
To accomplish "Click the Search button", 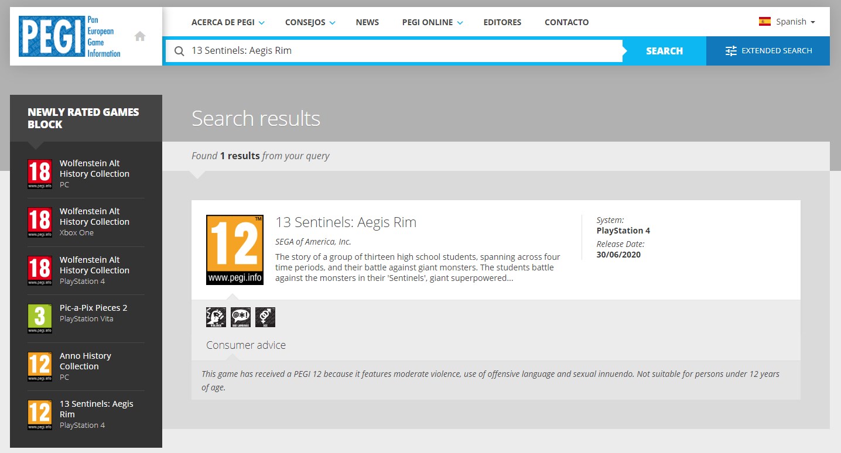I will click(x=664, y=51).
